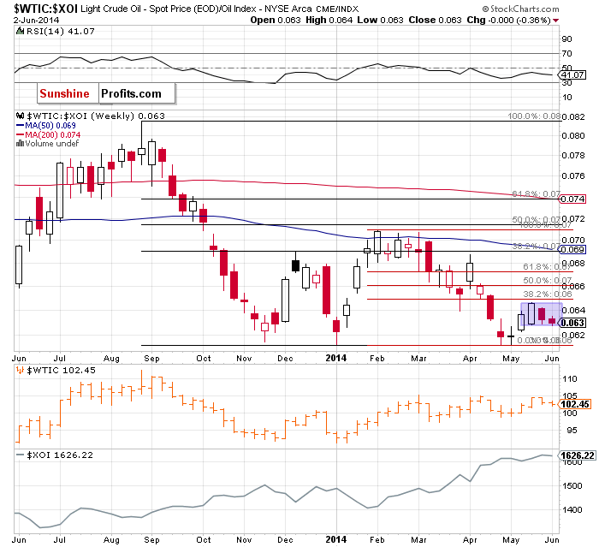Click the 0.076 price axis label
The height and width of the screenshot is (547, 599).
click(x=573, y=175)
